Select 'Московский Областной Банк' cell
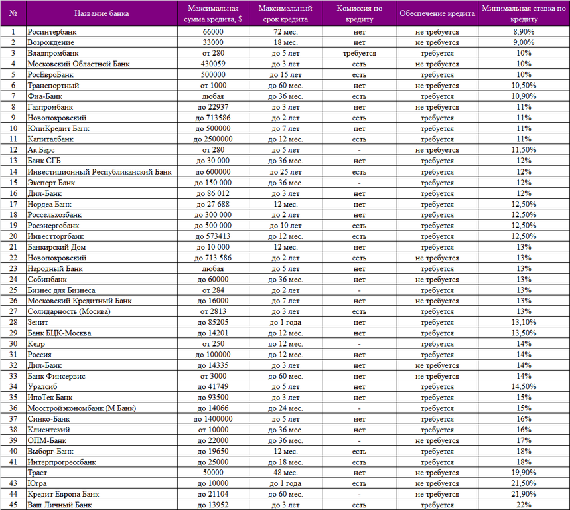 (102, 64)
